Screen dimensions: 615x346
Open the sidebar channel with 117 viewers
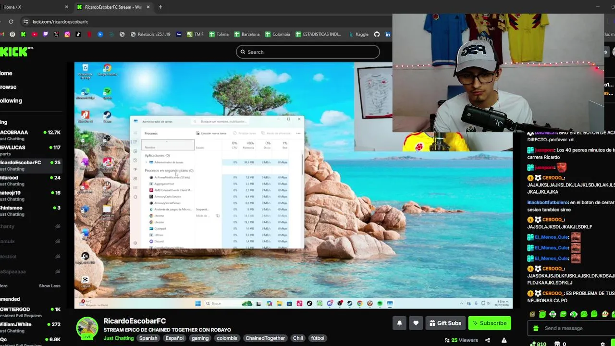(30, 151)
